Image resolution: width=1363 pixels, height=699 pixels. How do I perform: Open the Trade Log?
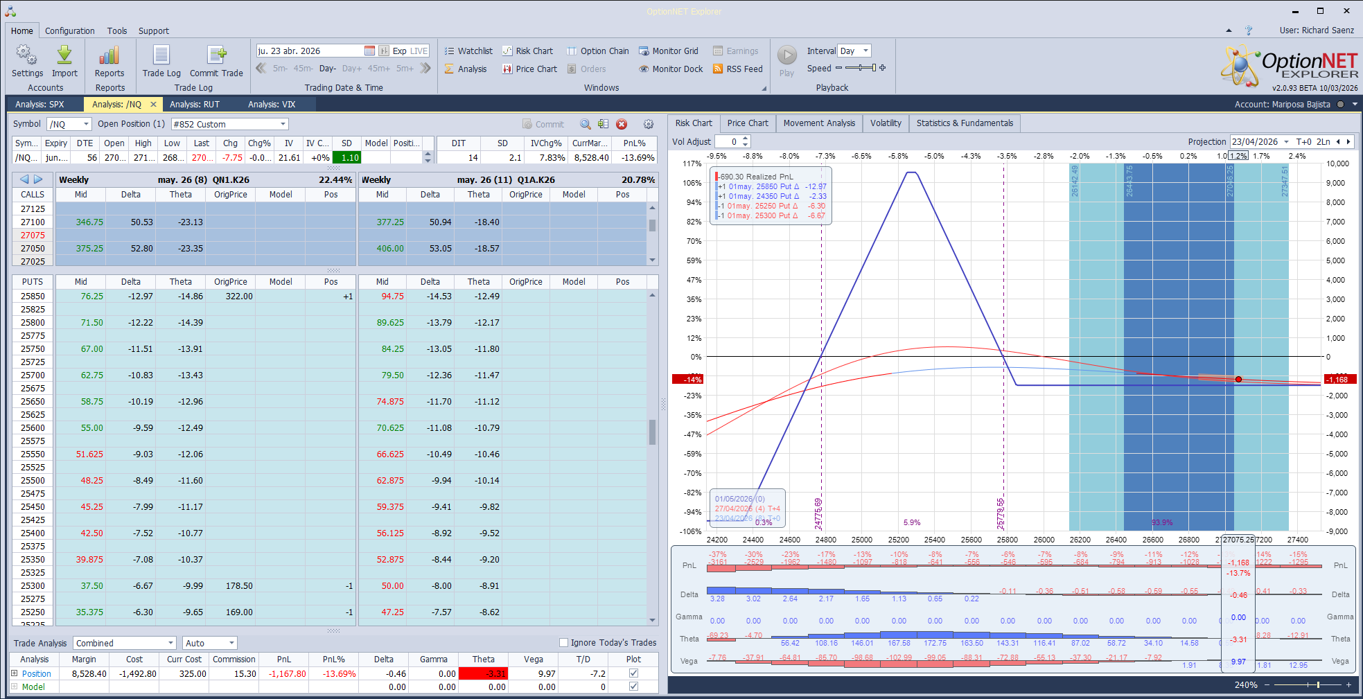point(161,61)
